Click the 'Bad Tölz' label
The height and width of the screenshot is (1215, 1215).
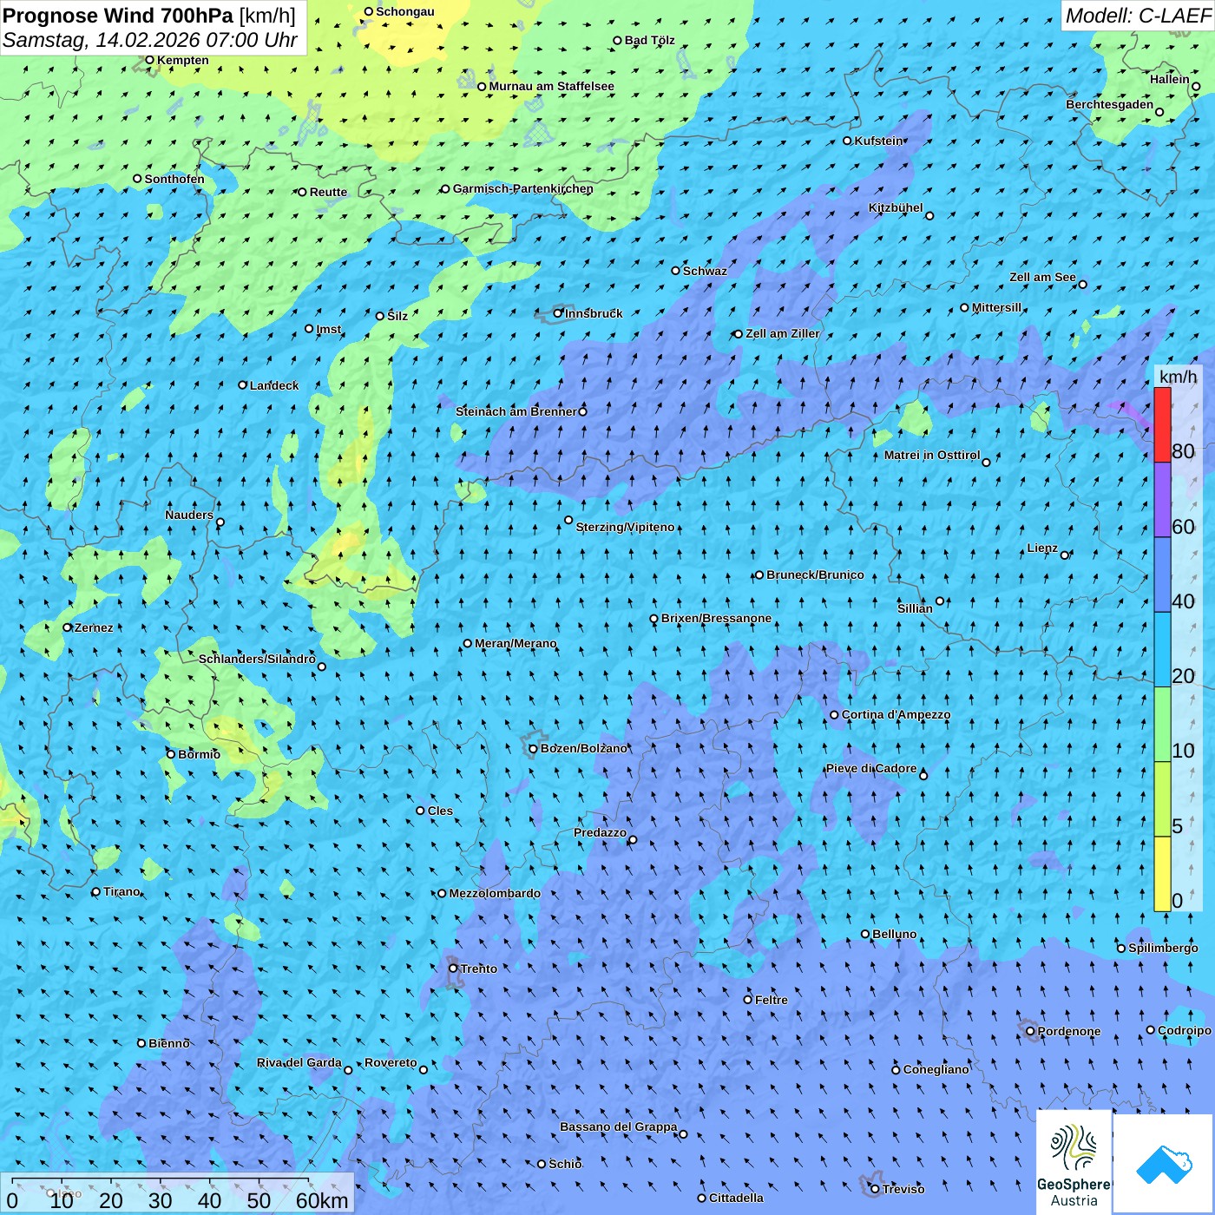point(649,40)
